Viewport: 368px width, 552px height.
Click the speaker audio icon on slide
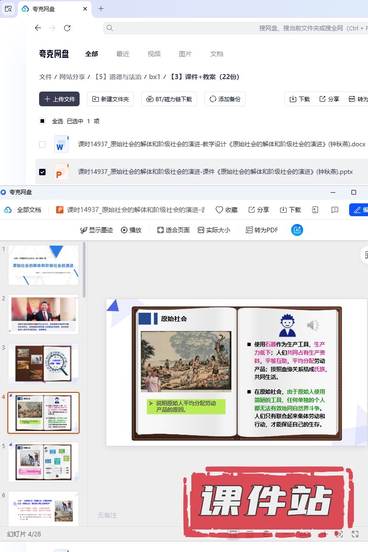coord(313,325)
